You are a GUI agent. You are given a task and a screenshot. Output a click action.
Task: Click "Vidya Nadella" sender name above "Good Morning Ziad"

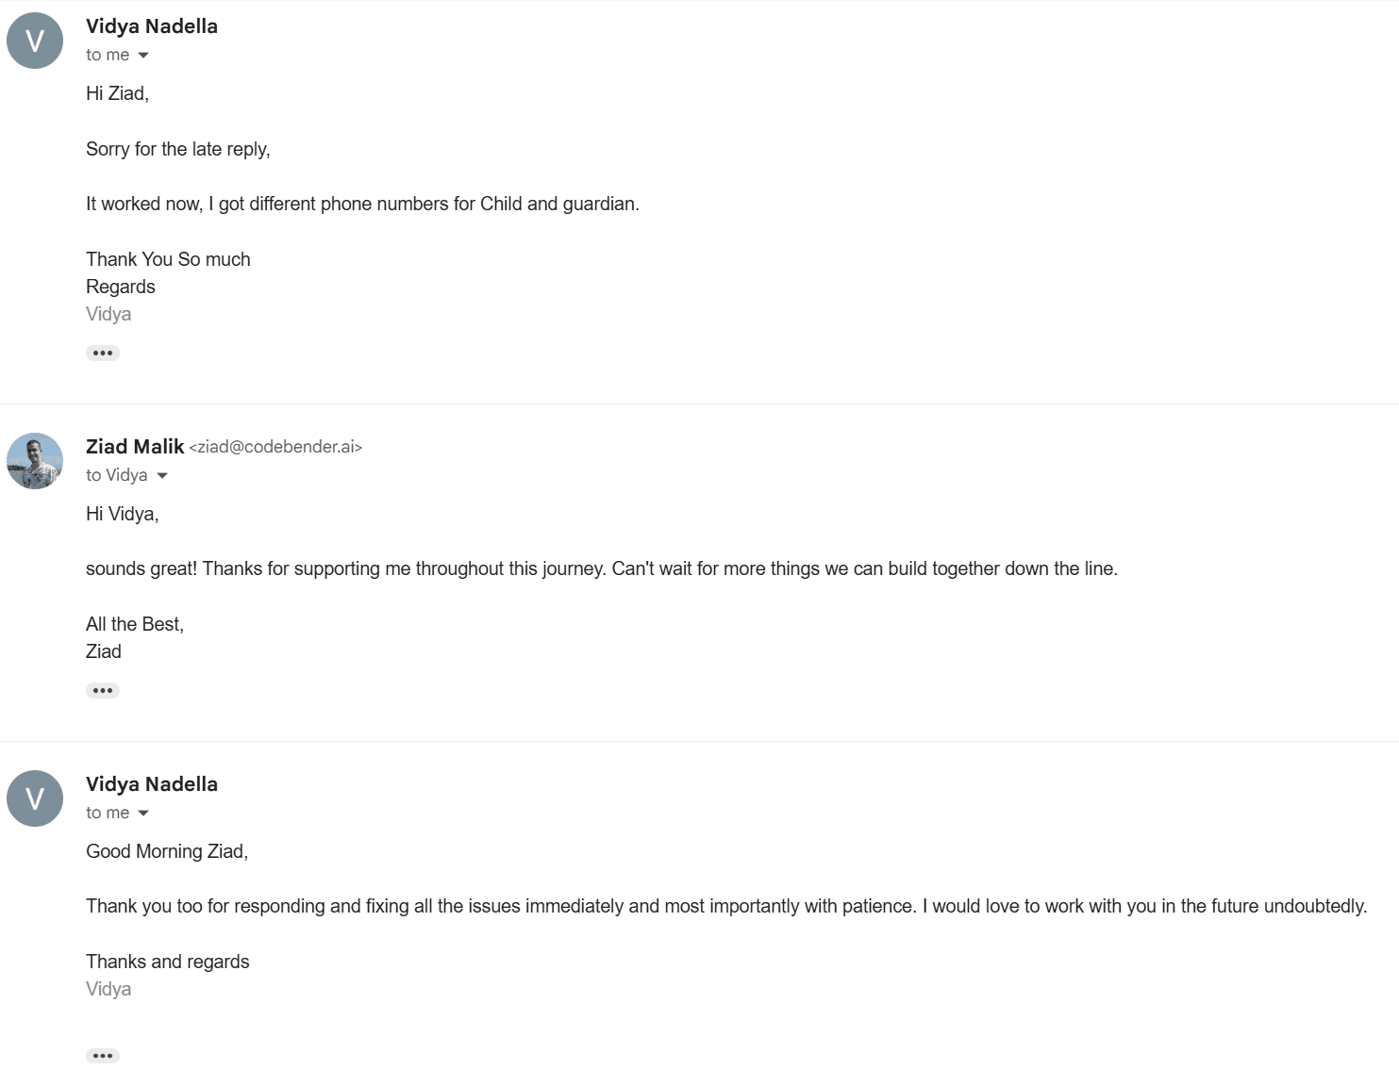152,784
